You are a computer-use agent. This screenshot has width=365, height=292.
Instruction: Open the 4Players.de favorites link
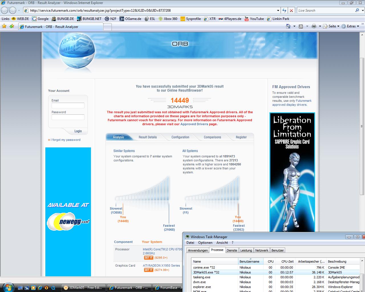point(230,19)
